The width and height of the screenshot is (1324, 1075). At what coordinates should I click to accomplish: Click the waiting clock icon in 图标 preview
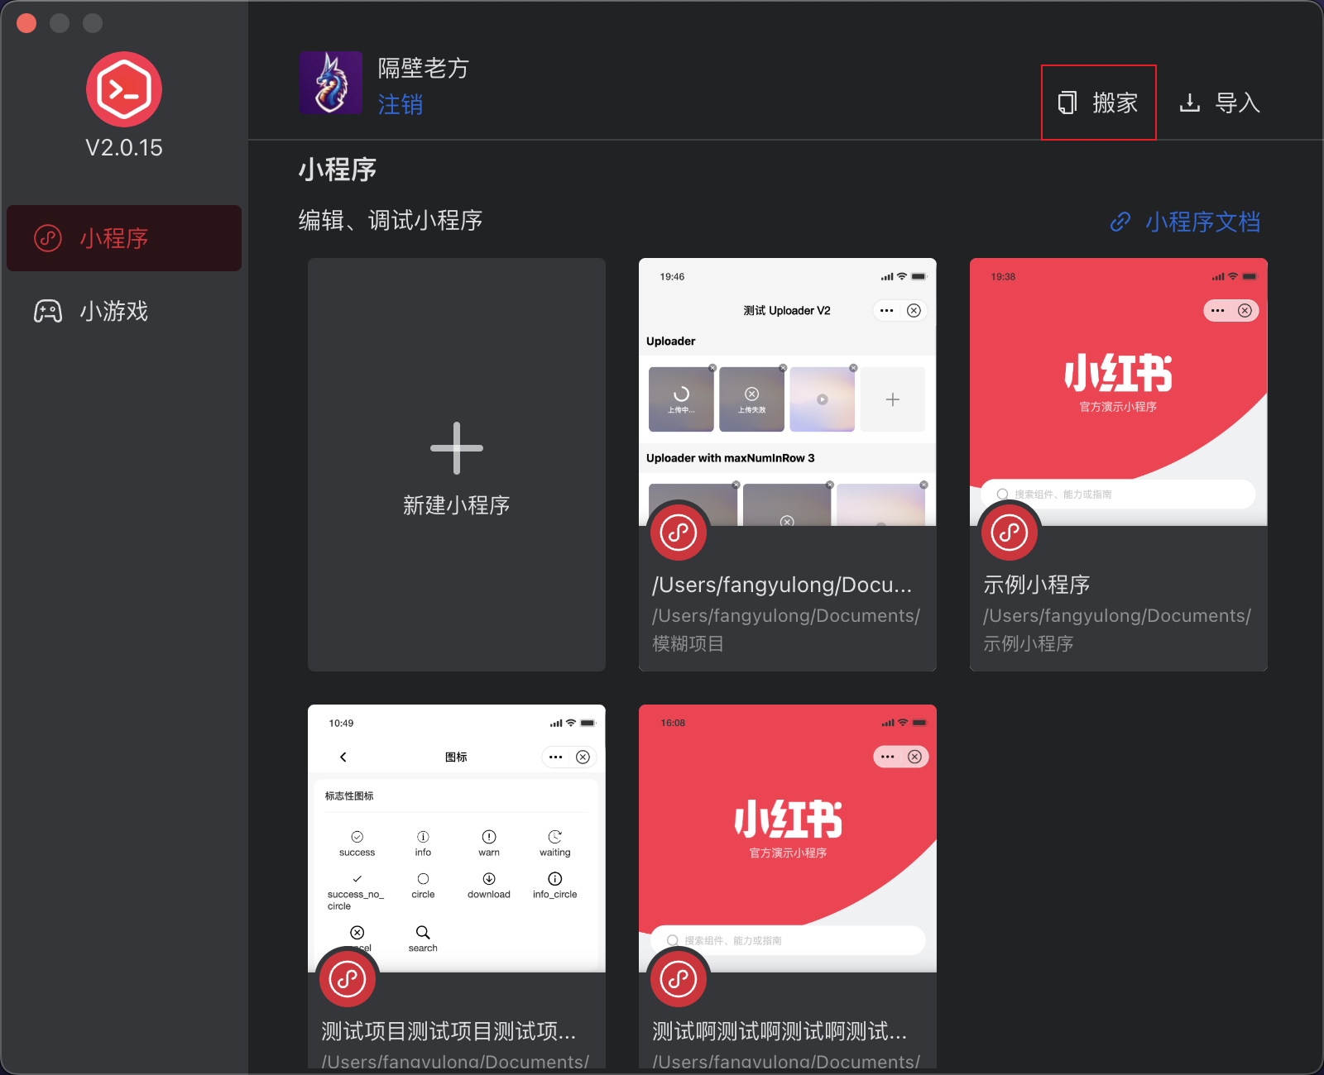point(555,837)
